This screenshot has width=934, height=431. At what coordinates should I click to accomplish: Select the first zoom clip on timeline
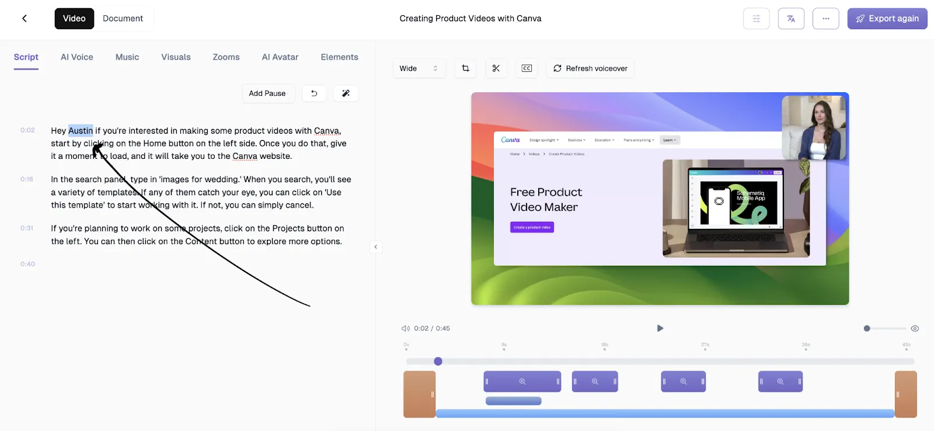coord(522,381)
